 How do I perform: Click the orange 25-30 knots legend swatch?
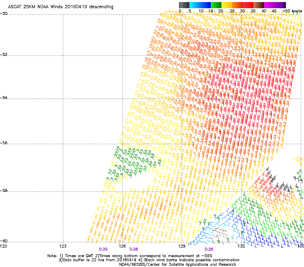pyautogui.click(x=237, y=5)
